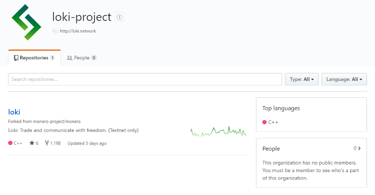Filter by C++ in Top languages
The width and height of the screenshot is (375, 195).
[x=273, y=122]
